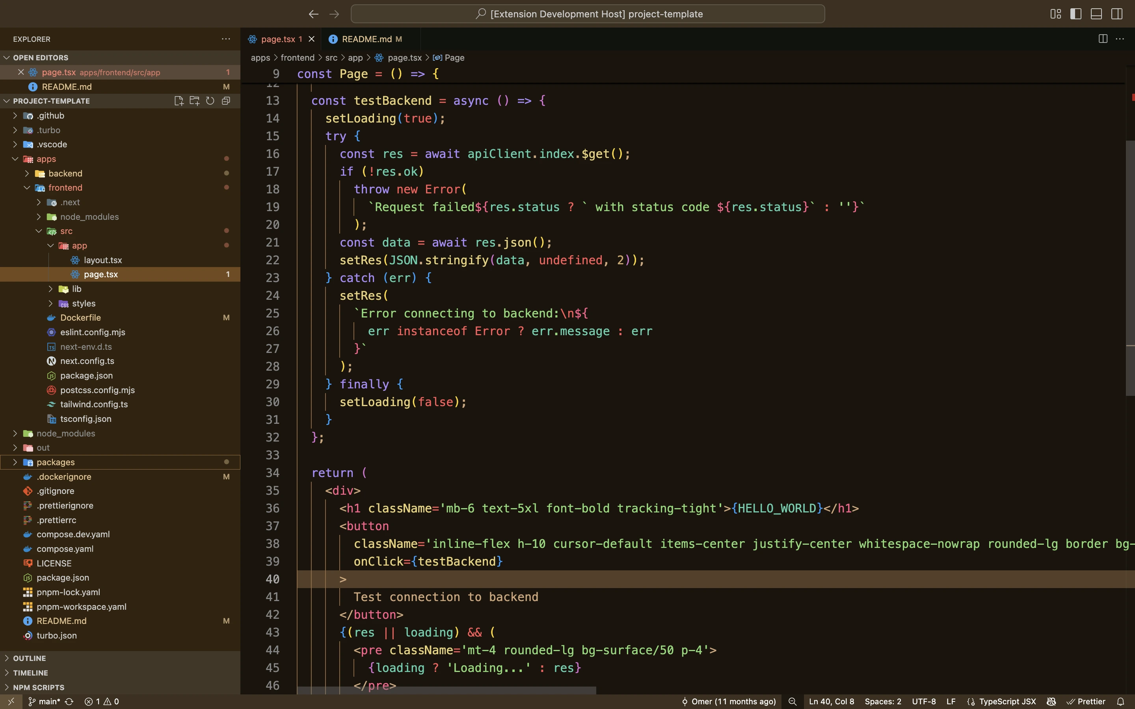Click the zoom out icon in status bar
Screen dimensions: 1135x709
[x=792, y=702]
